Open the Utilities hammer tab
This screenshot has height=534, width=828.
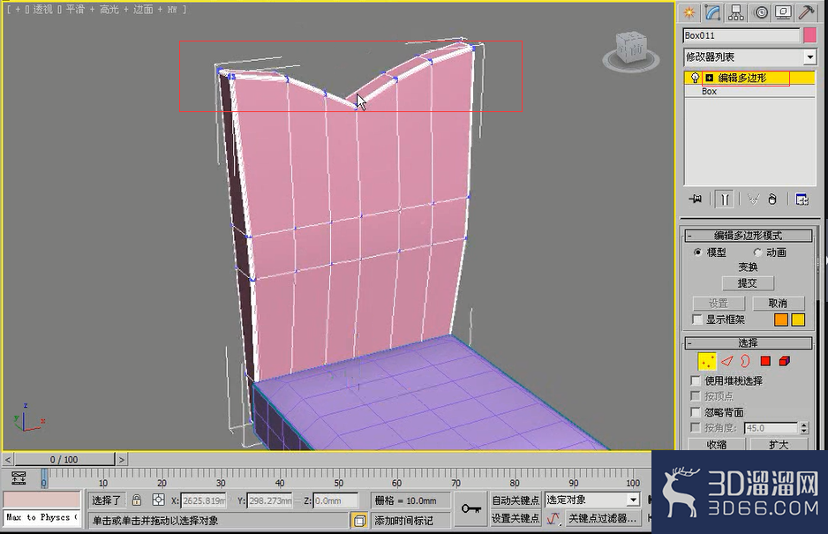click(806, 12)
